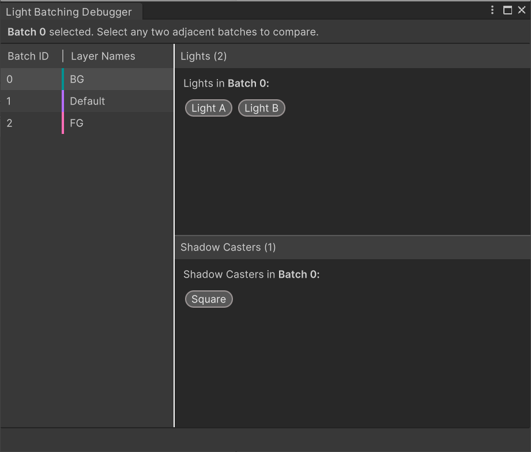Click the Lights (2) section header
The width and height of the screenshot is (531, 452).
(201, 56)
